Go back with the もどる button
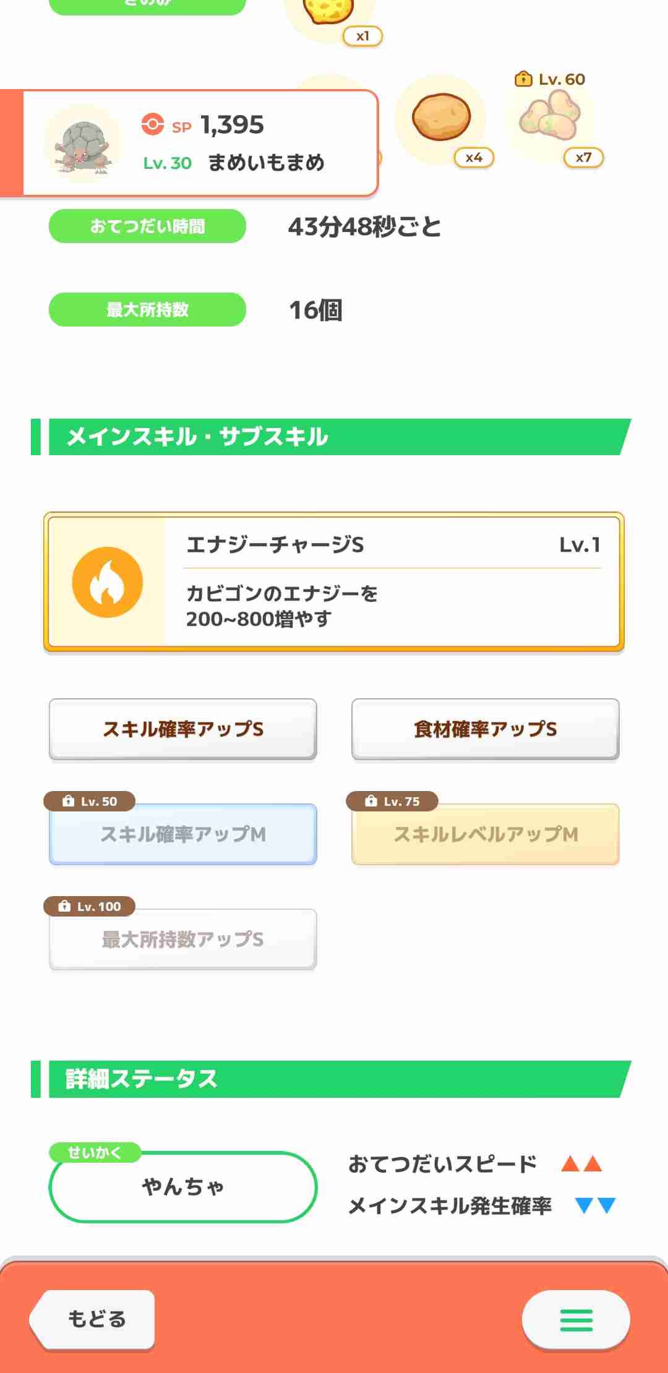The width and height of the screenshot is (668, 1373). (93, 1319)
